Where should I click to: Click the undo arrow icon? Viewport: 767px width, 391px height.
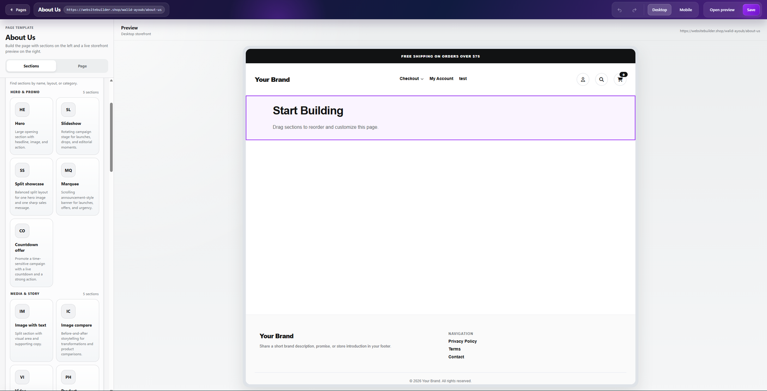coord(619,10)
